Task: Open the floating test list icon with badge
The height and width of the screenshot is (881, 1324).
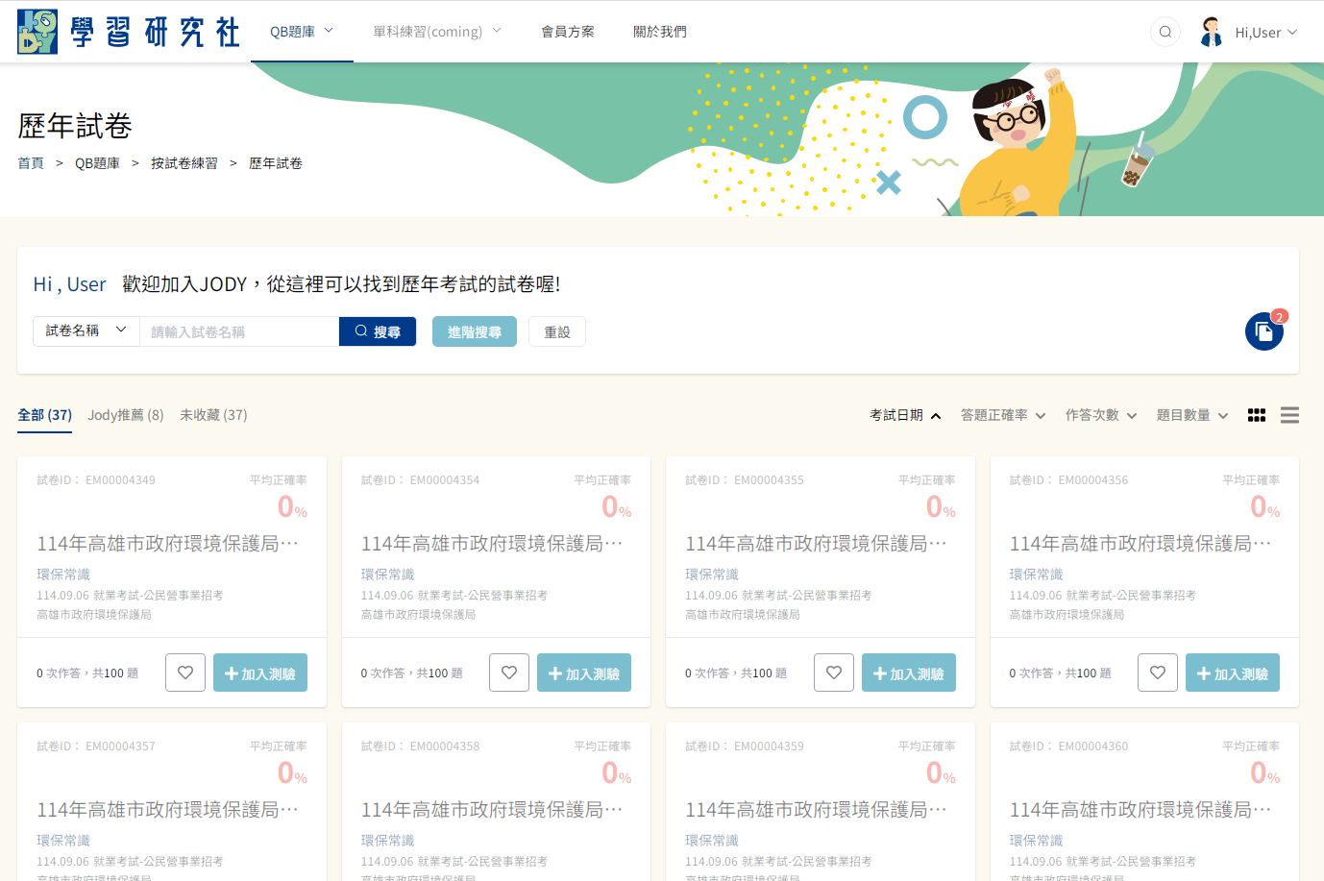Action: pyautogui.click(x=1263, y=331)
